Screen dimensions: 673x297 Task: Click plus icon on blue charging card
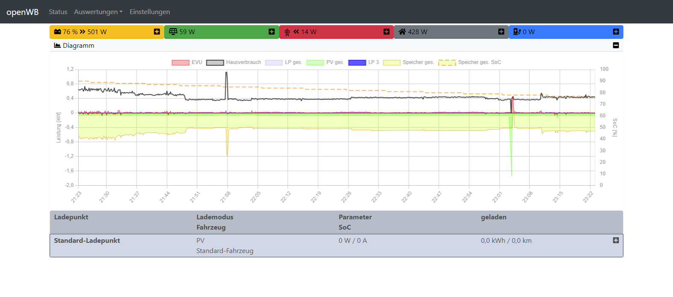coord(616,32)
